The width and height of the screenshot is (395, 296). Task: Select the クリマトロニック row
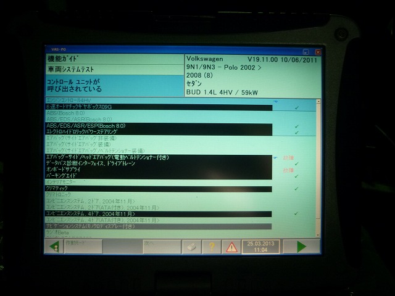(x=159, y=195)
